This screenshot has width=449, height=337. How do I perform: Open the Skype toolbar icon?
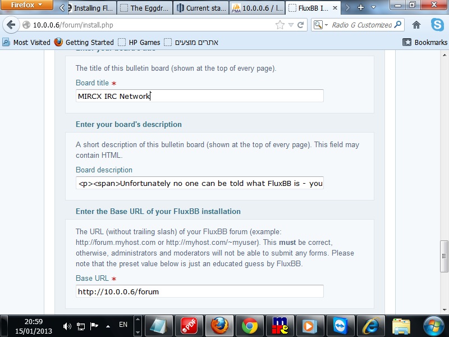point(437,25)
